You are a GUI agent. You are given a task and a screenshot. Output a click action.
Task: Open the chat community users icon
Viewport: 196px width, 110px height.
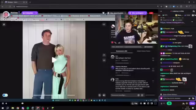click(194, 11)
